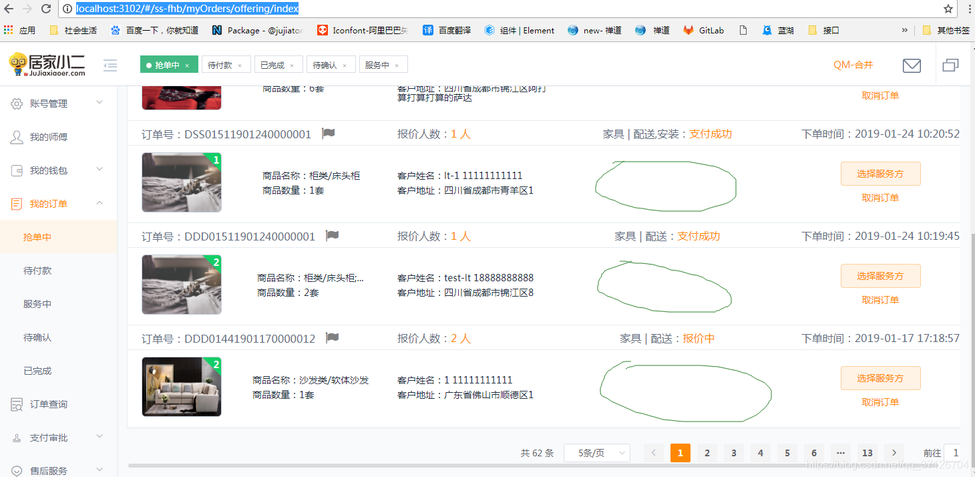This screenshot has height=477, width=975.
Task: Open the 组件 Element bookmark
Action: coord(520,30)
